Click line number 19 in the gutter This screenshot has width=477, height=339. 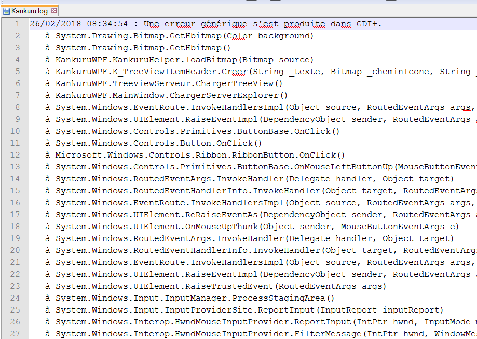[15, 238]
